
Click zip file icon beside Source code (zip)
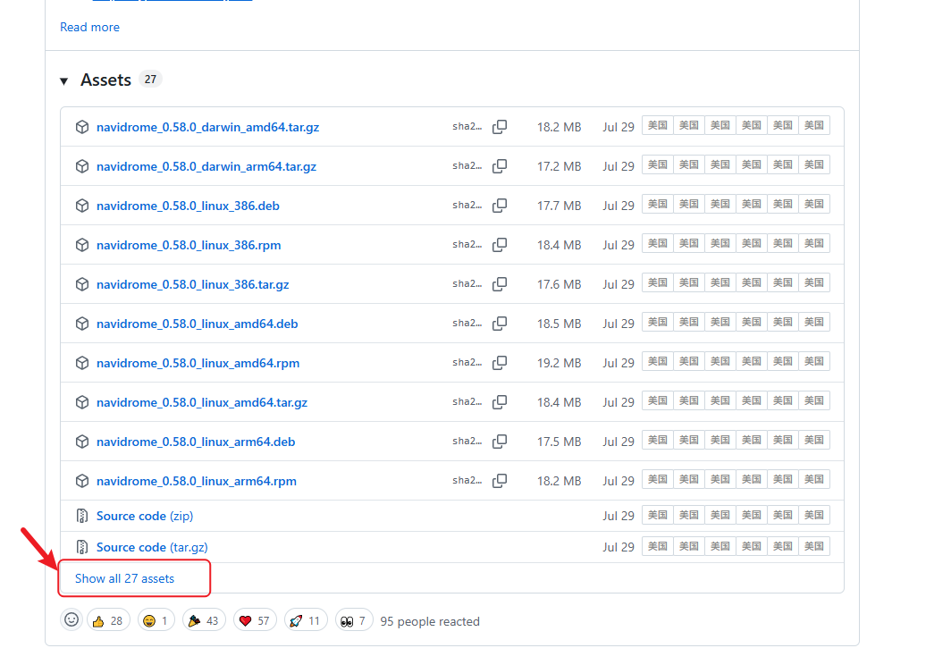pos(82,516)
